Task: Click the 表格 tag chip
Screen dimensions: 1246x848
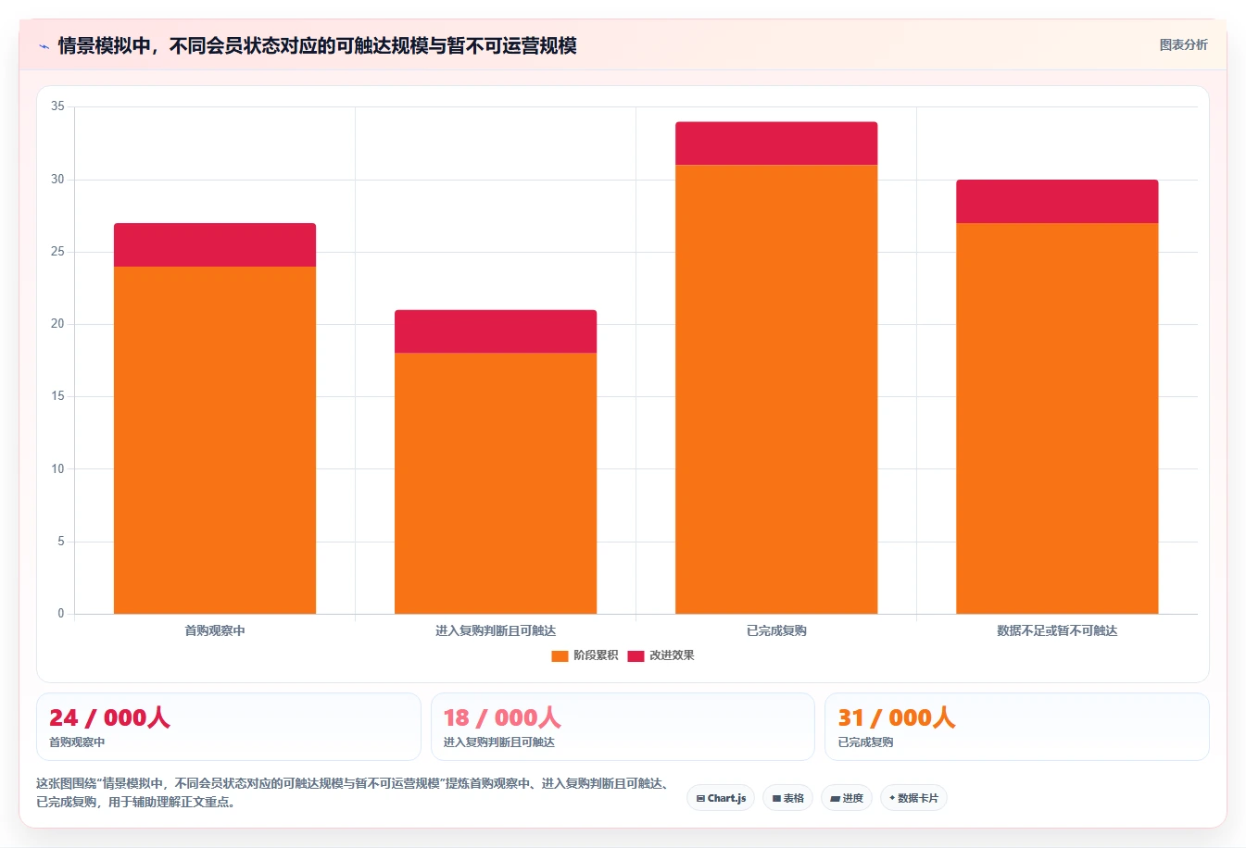Action: coord(787,798)
